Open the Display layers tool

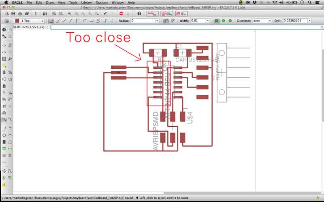click(4, 36)
